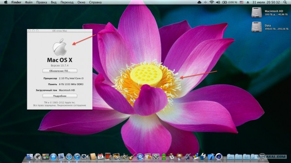
Task: Select the processor value 2.10 ГГц Intel Core i3
Action: coord(71,78)
